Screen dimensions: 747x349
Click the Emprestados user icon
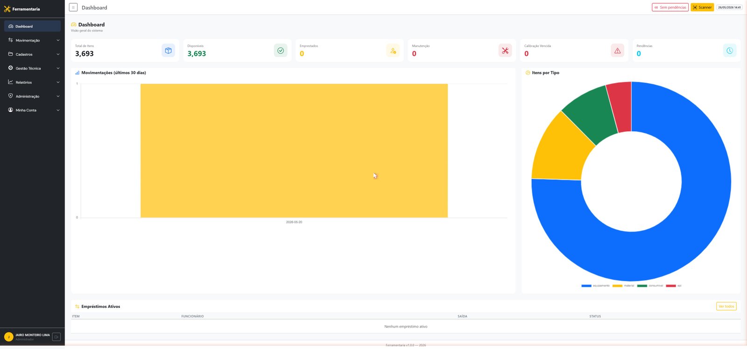pyautogui.click(x=393, y=50)
